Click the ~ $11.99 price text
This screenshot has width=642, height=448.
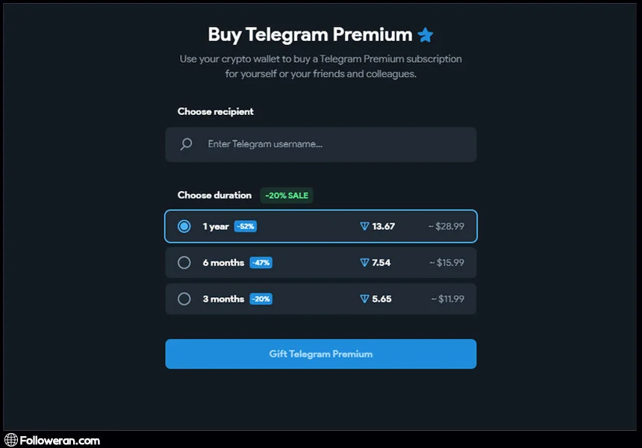[x=447, y=299]
